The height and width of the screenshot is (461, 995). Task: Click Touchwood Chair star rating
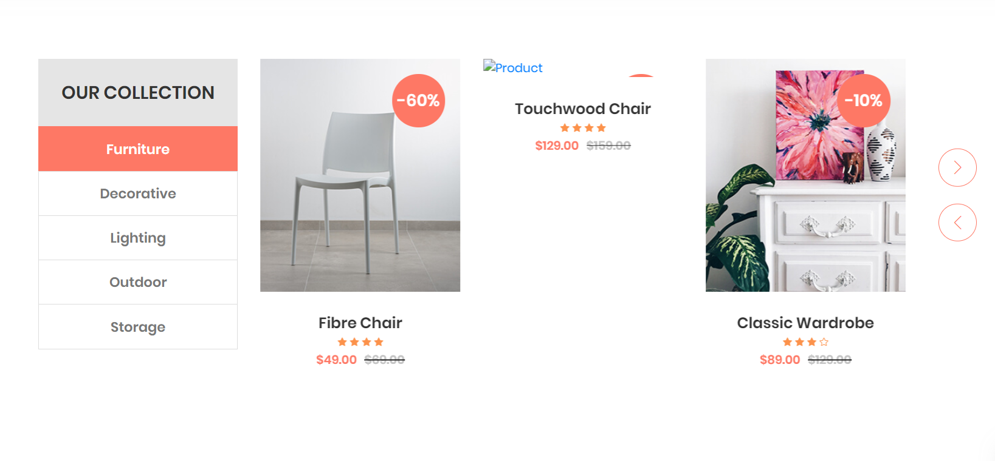point(583,128)
